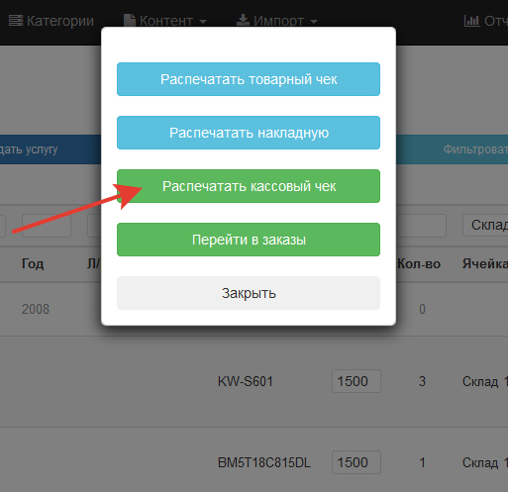Close the dialog with Закрыть
Viewport: 508px width, 492px height.
coord(249,293)
